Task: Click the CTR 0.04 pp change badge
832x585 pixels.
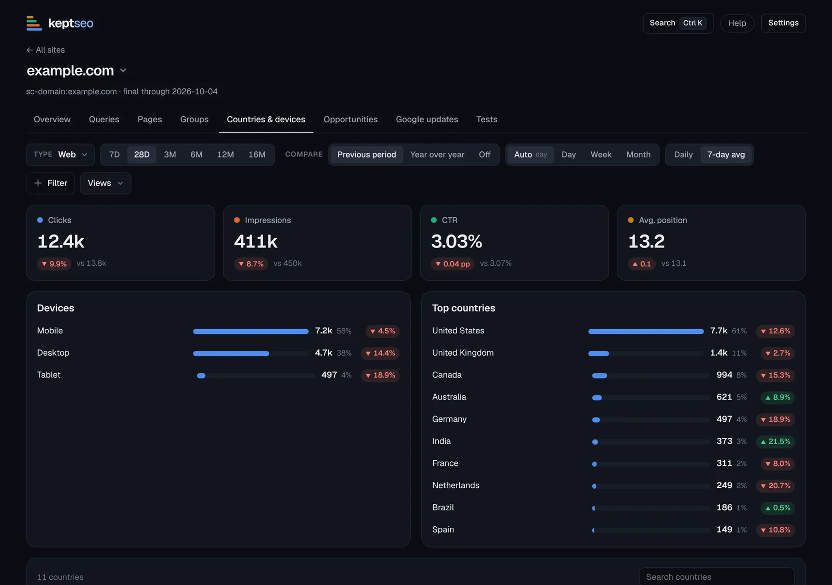Action: pos(452,264)
